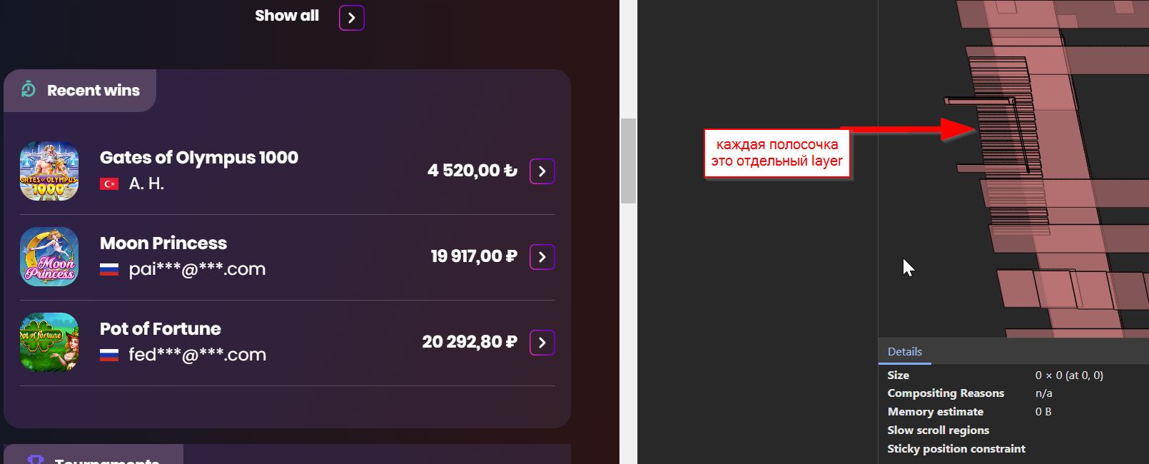Screen dimensions: 1149x464
Task: Click the Russian flag beside fed***@***.com
Action: click(108, 355)
